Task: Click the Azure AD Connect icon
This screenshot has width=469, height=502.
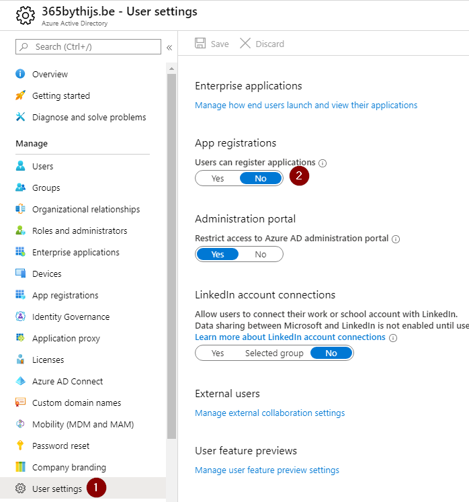Action: click(20, 381)
